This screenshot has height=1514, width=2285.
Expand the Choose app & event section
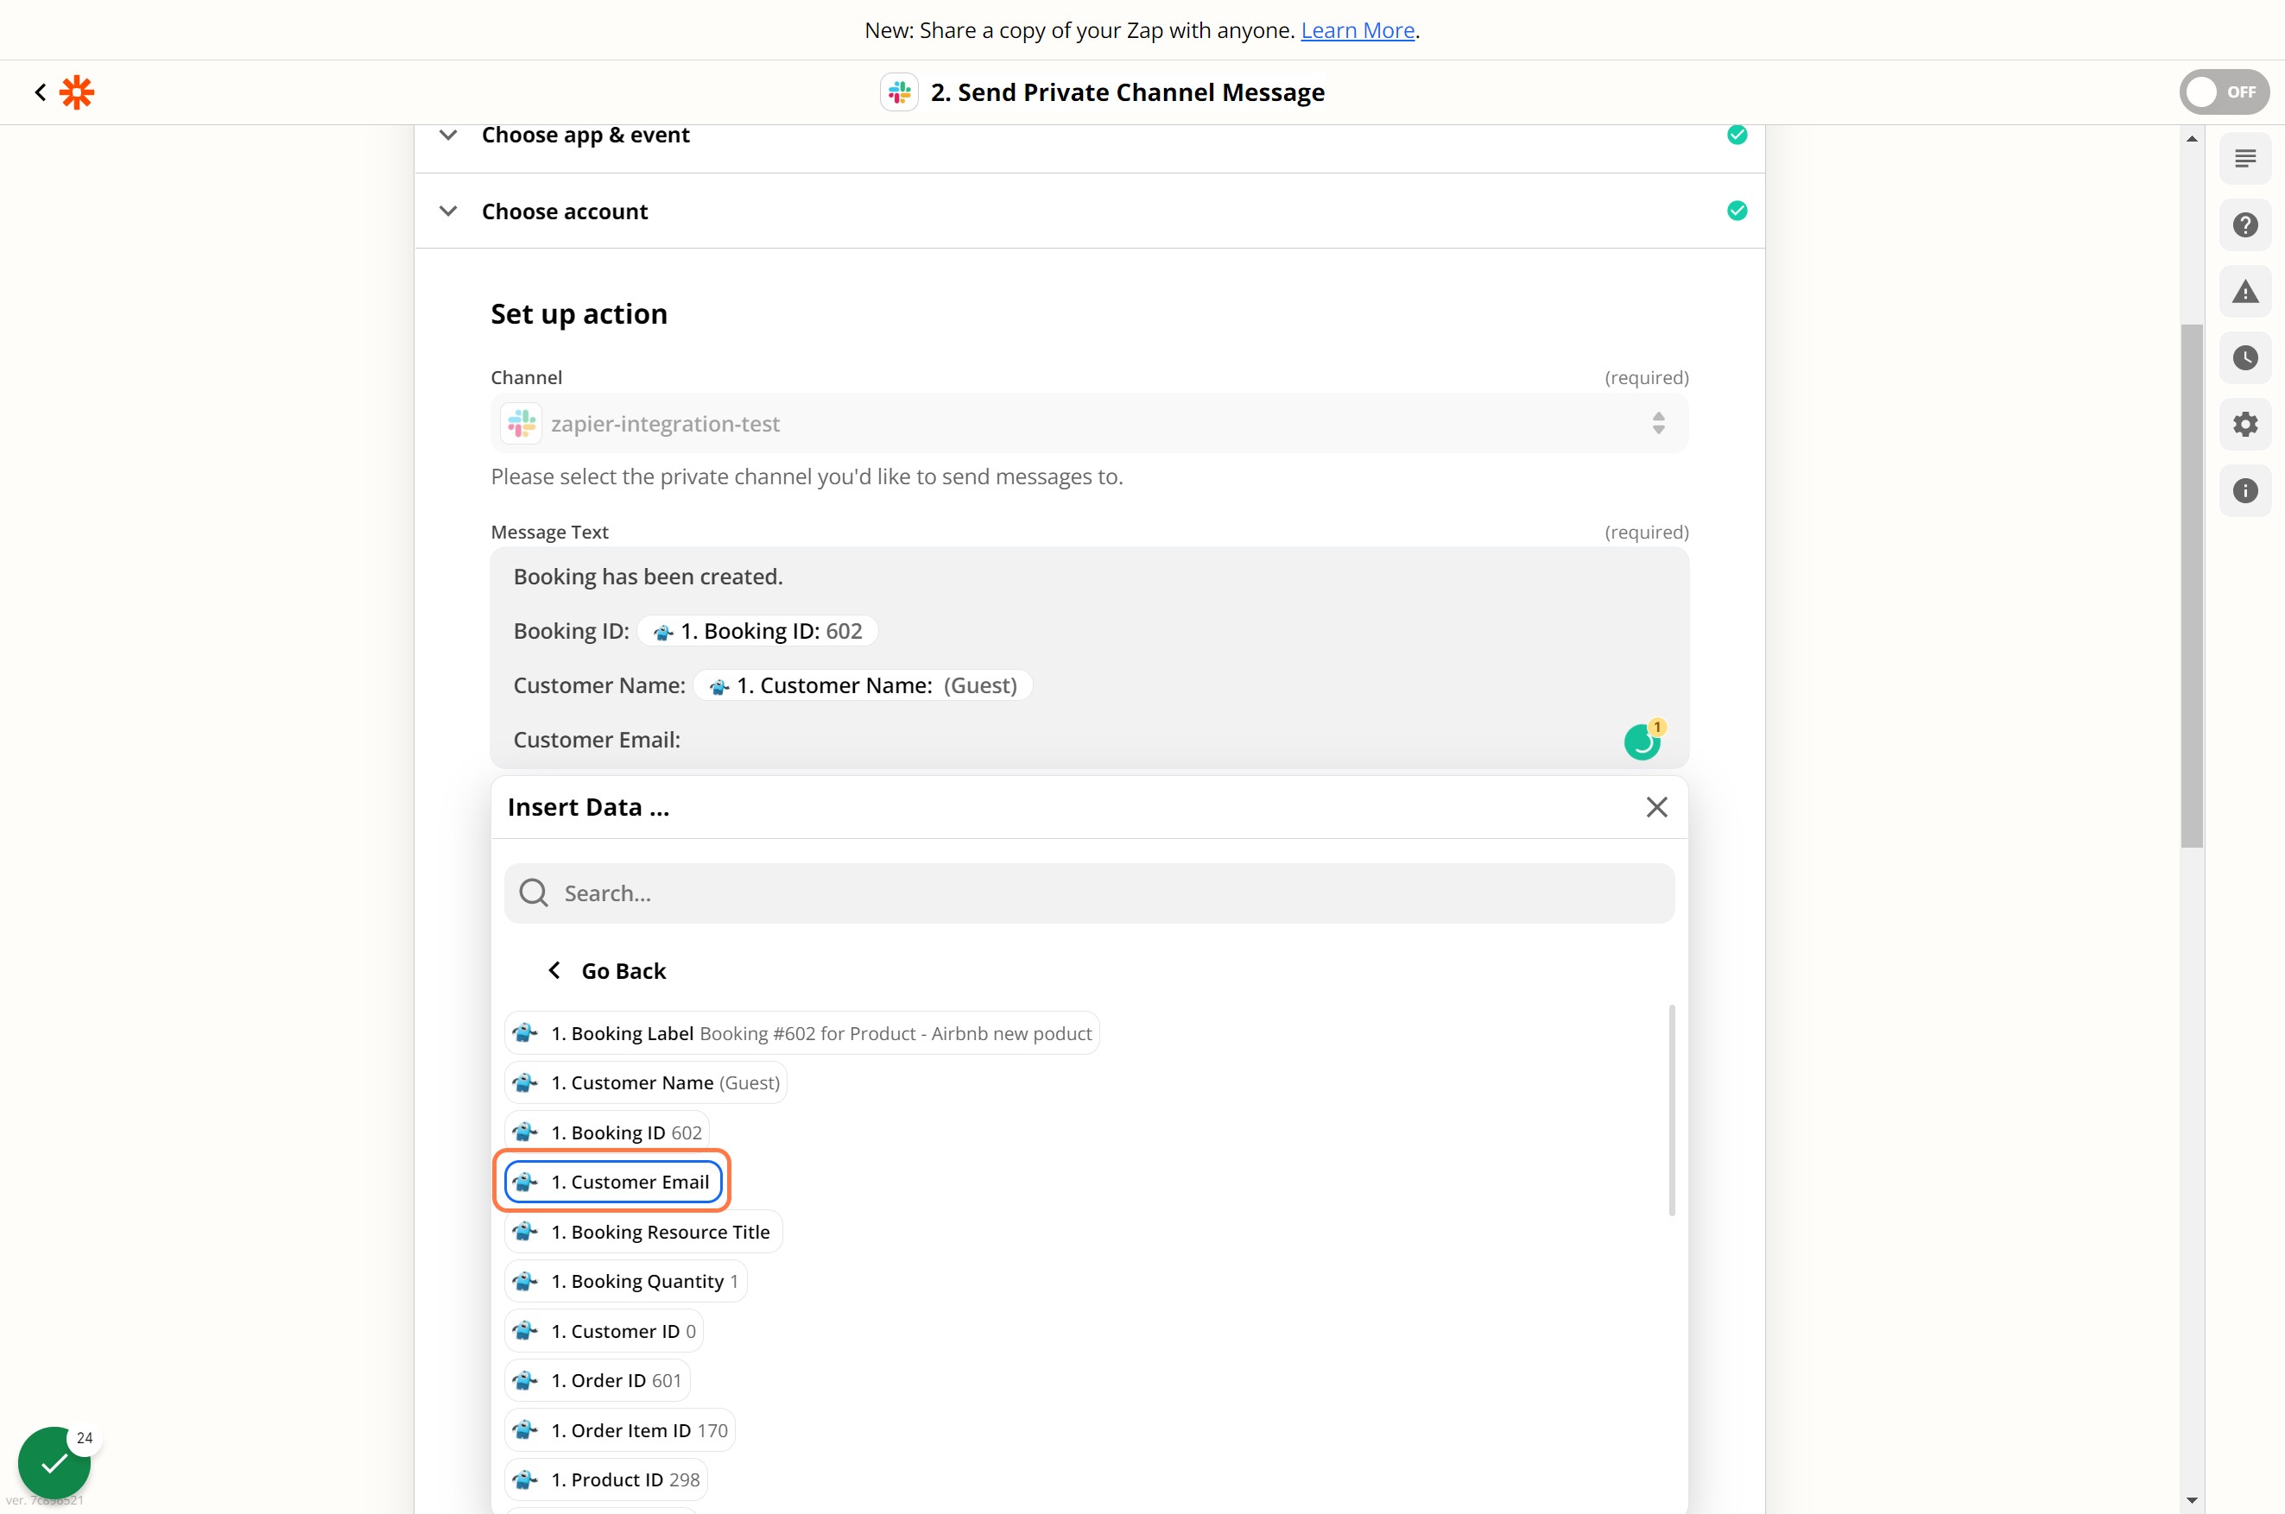click(x=448, y=136)
